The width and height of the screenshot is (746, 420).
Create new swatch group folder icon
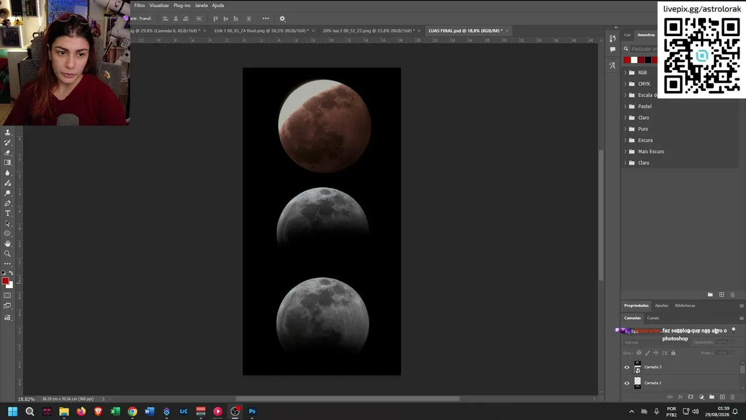click(710, 295)
